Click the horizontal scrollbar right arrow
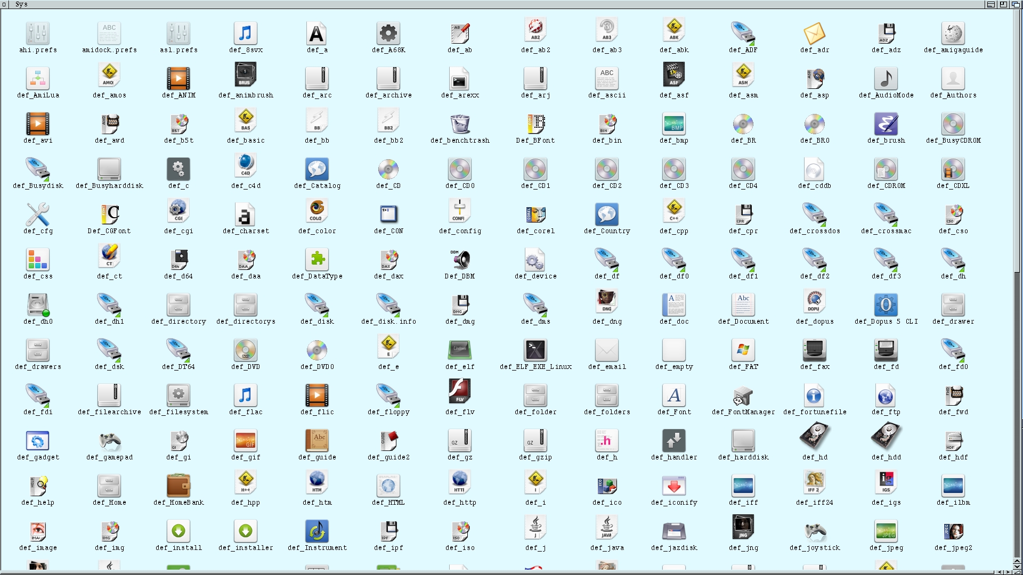 pyautogui.click(x=1008, y=572)
